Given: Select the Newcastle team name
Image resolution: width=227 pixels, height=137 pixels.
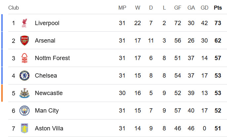Looking at the screenshot, I should coord(49,93).
